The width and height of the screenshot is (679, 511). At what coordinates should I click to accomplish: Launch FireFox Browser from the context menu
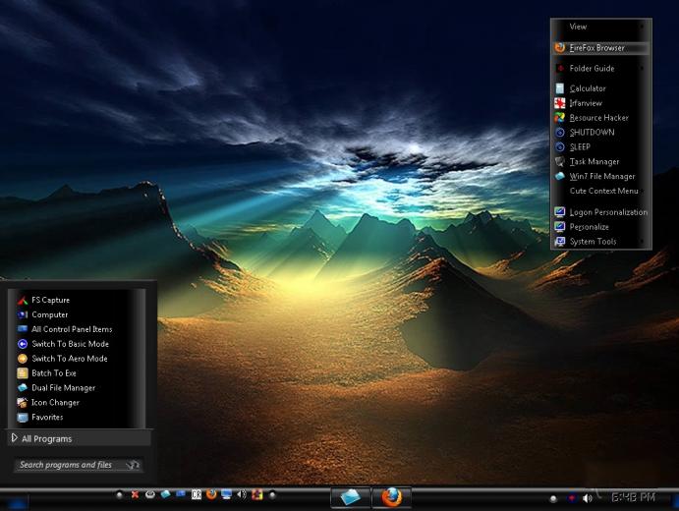(601, 48)
